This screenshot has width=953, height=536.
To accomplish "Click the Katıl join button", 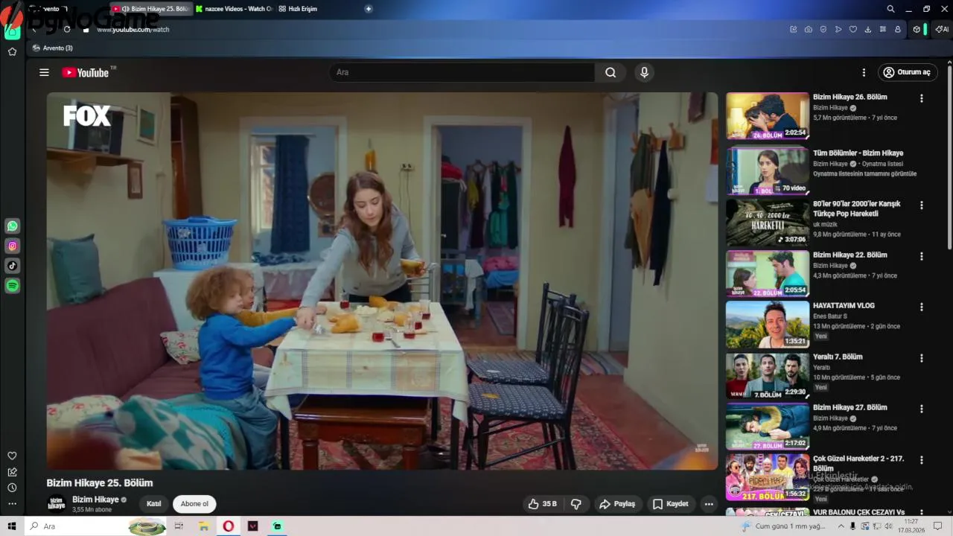I will (x=153, y=504).
